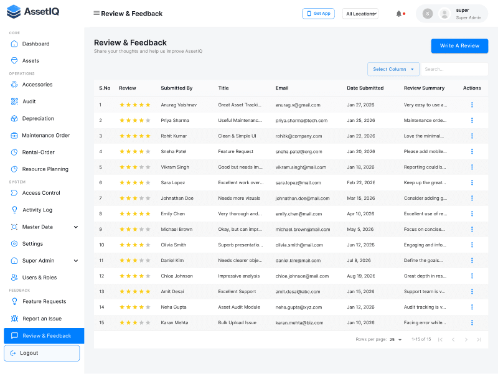Click the grey S avatar circle
This screenshot has width=498, height=374.
(428, 14)
